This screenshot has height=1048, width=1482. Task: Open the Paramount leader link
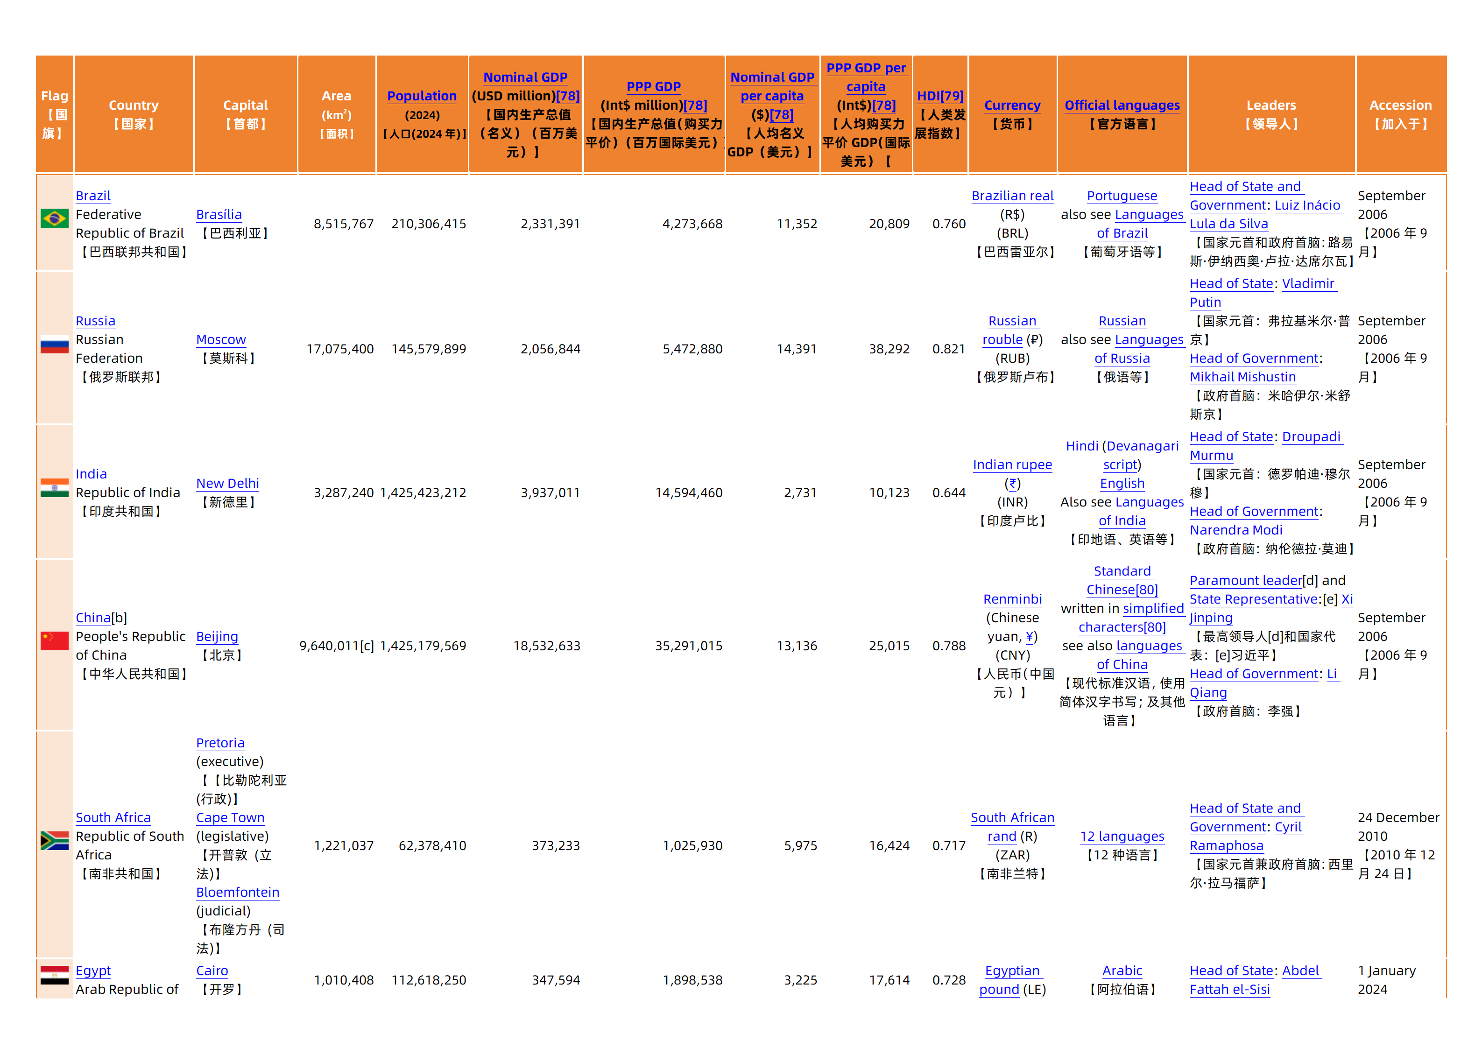tap(1246, 580)
